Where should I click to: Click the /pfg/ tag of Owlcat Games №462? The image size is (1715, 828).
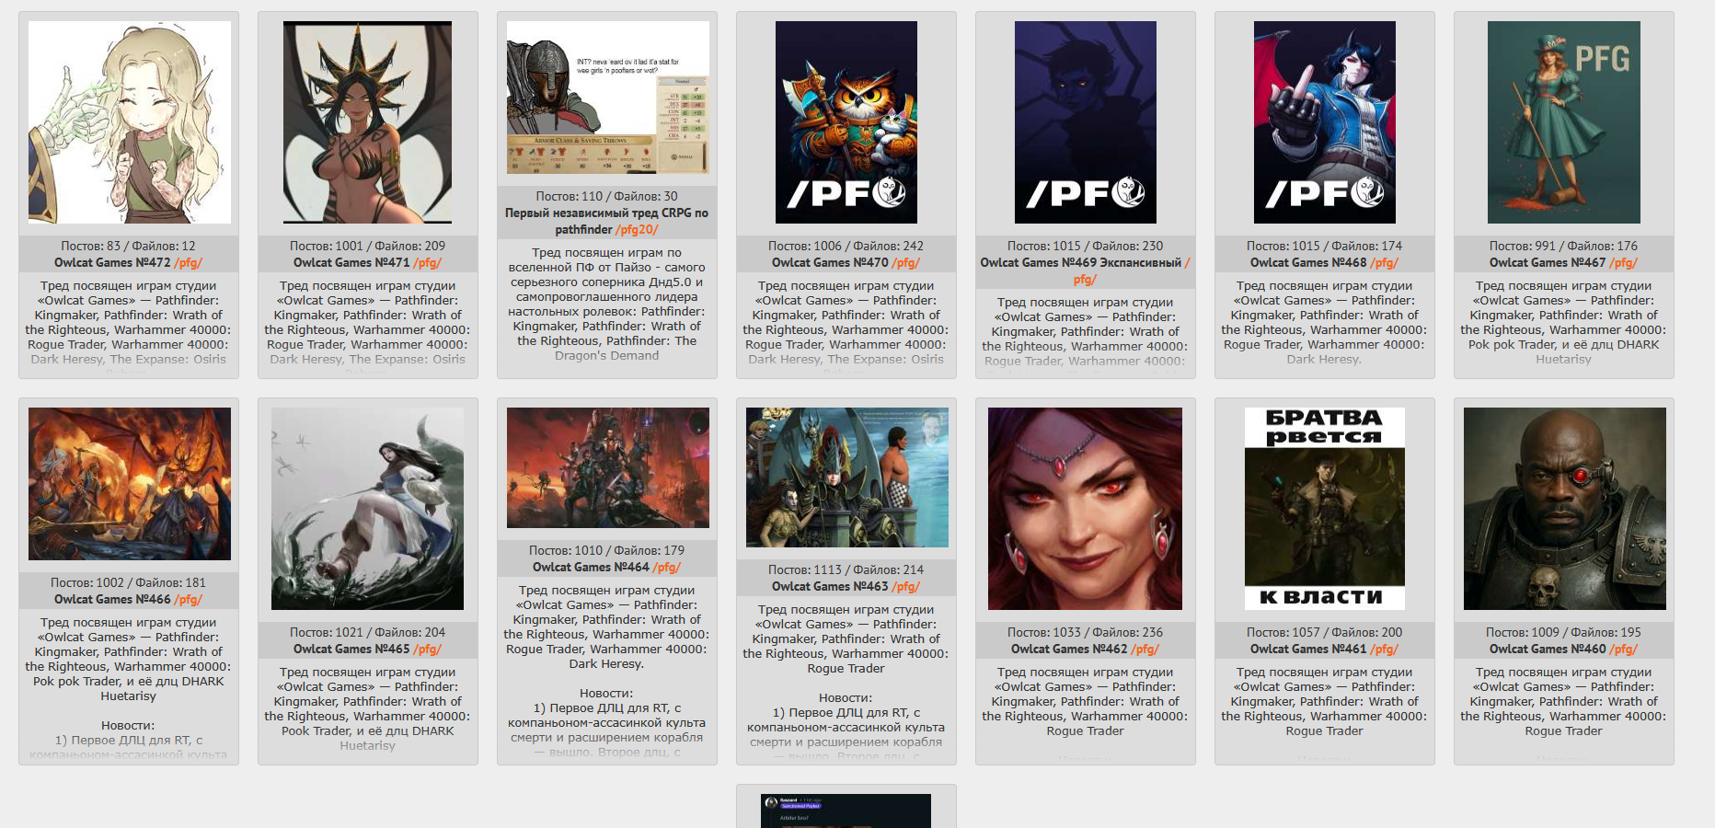coord(1145,649)
